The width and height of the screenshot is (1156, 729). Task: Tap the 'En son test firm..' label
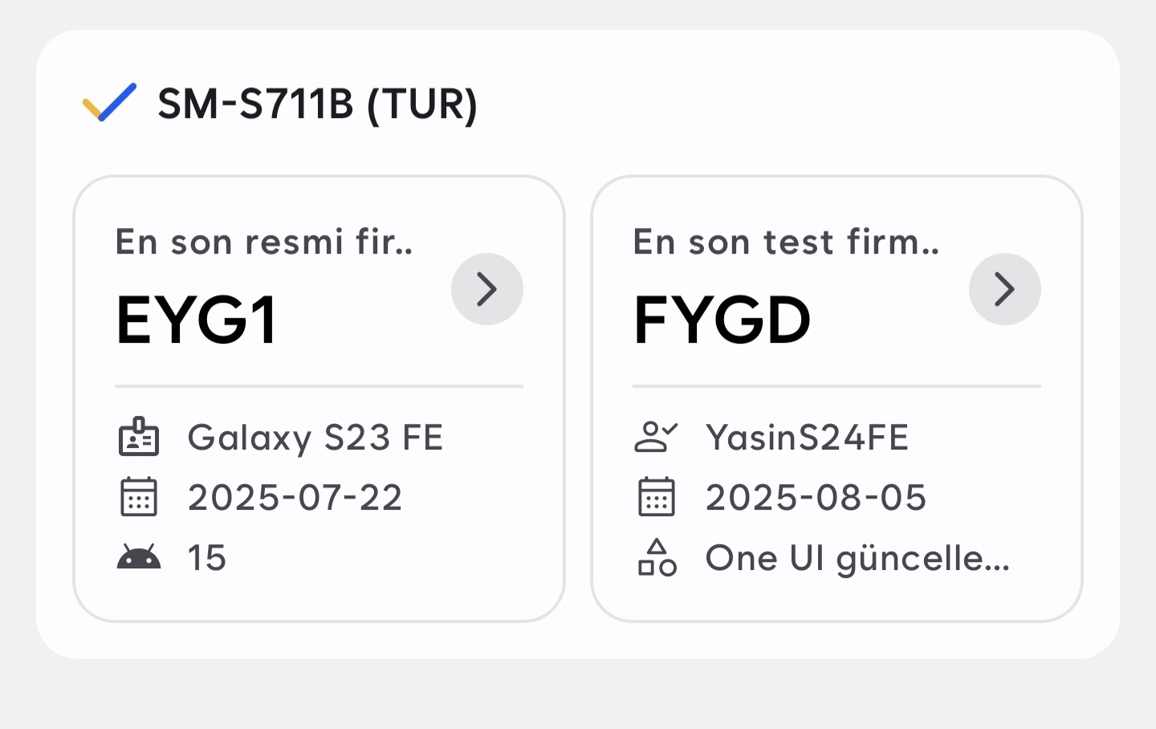(x=786, y=242)
